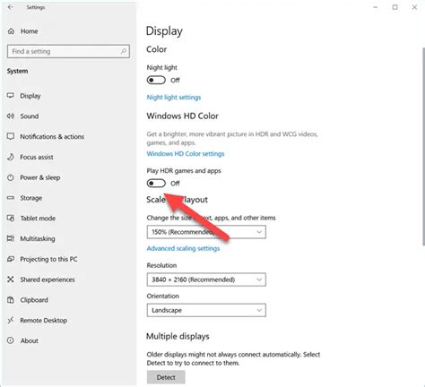Screen dimensions: 425x387
Task: Click the Focus assist moon icon
Action: tap(11, 157)
